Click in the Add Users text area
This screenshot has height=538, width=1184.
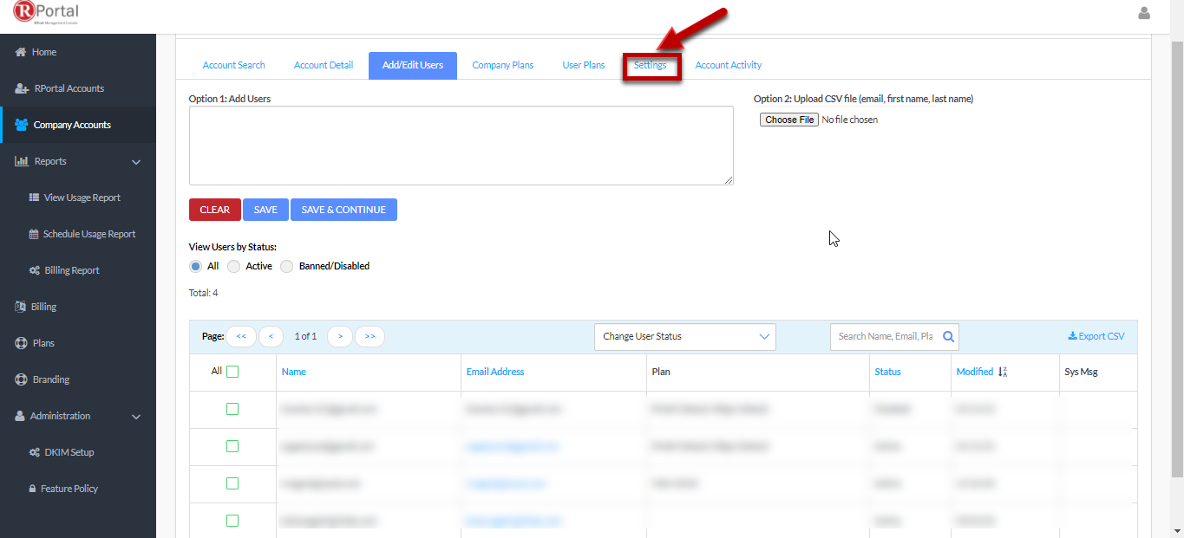(x=461, y=146)
